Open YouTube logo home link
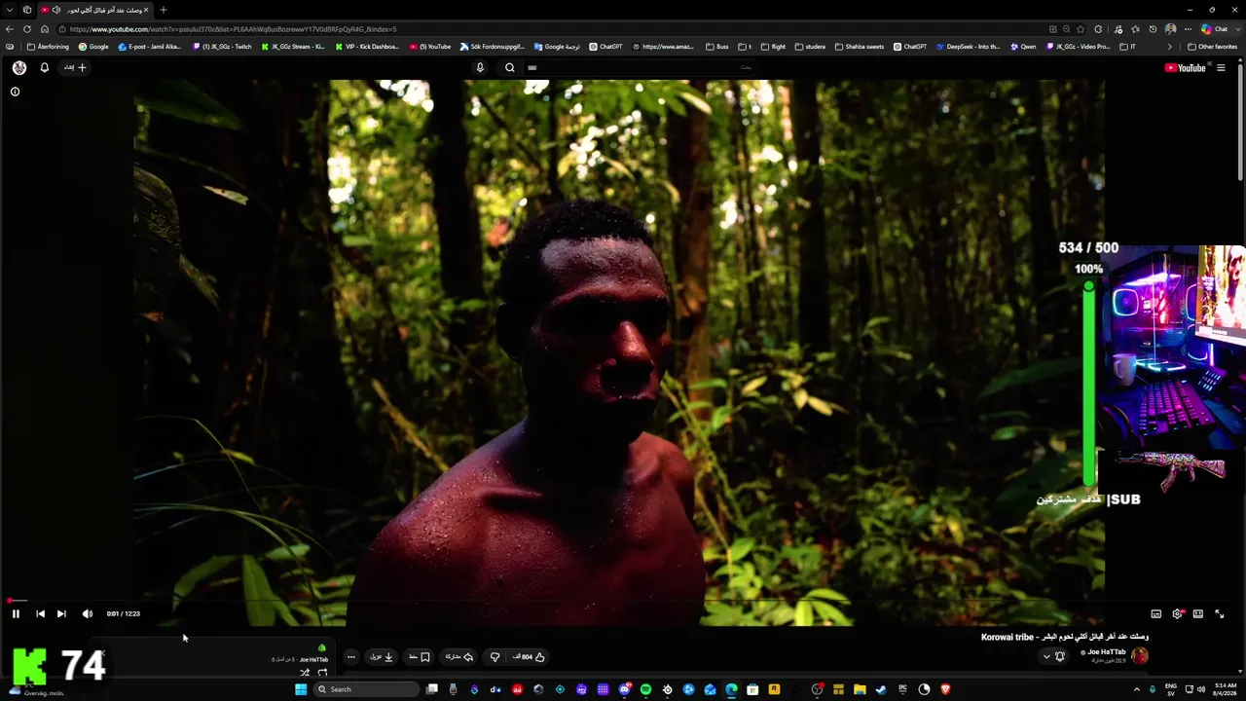1246x701 pixels. [1185, 68]
